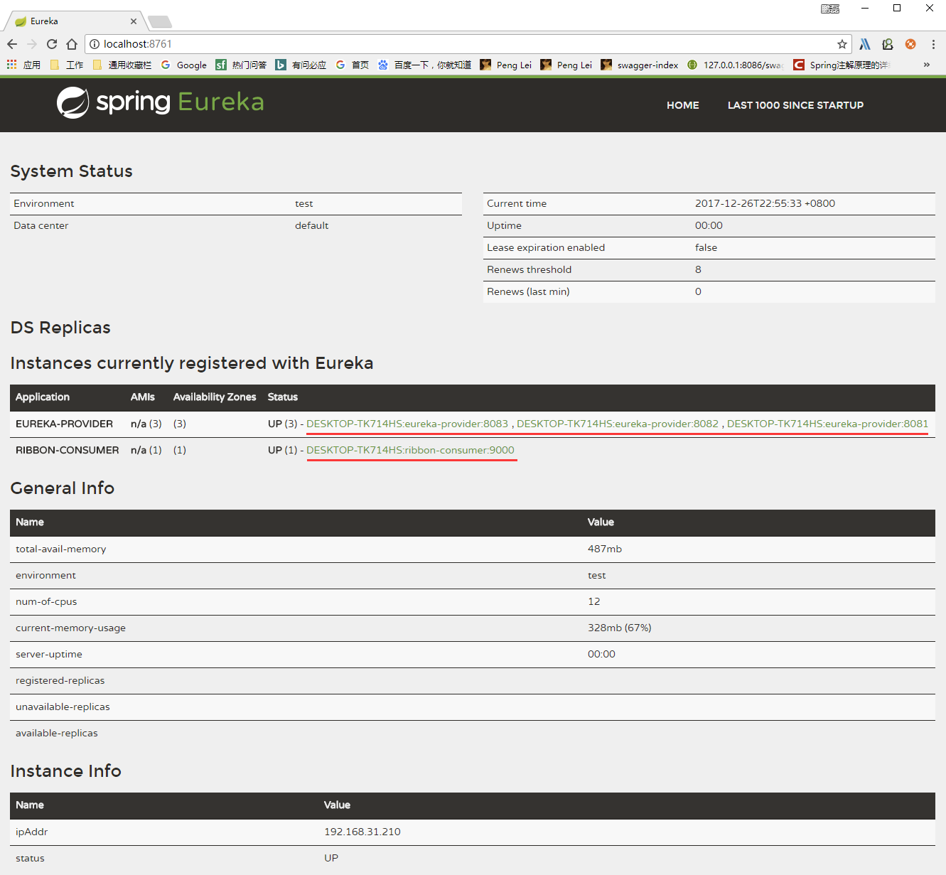
Task: Open the ribbon-consumer:9000 instance link
Action: 410,450
